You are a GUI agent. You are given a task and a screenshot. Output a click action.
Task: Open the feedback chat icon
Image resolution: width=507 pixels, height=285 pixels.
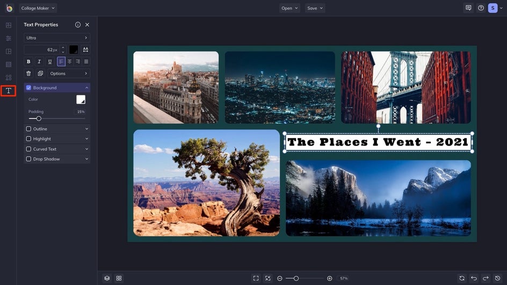pyautogui.click(x=468, y=8)
